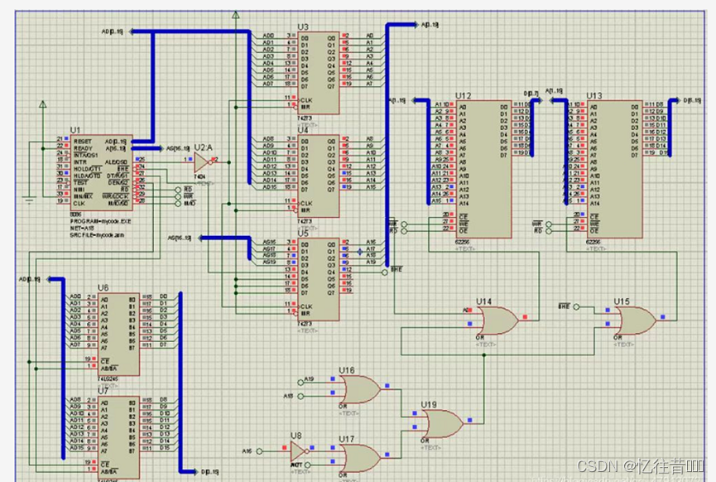Click the 62256 value label under U13
716x482 pixels.
(593, 242)
